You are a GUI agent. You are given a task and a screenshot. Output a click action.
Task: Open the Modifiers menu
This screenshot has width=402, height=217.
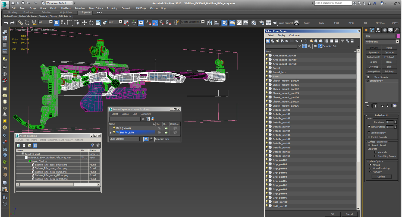(x=66, y=8)
